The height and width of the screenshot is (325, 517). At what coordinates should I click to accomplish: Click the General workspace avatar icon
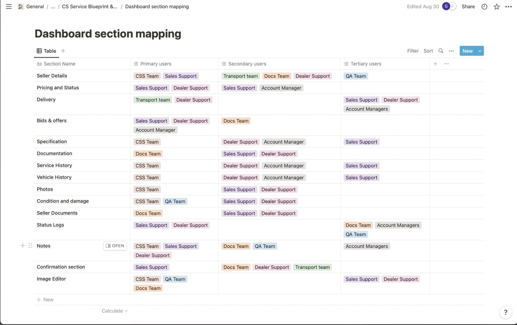(x=21, y=6)
